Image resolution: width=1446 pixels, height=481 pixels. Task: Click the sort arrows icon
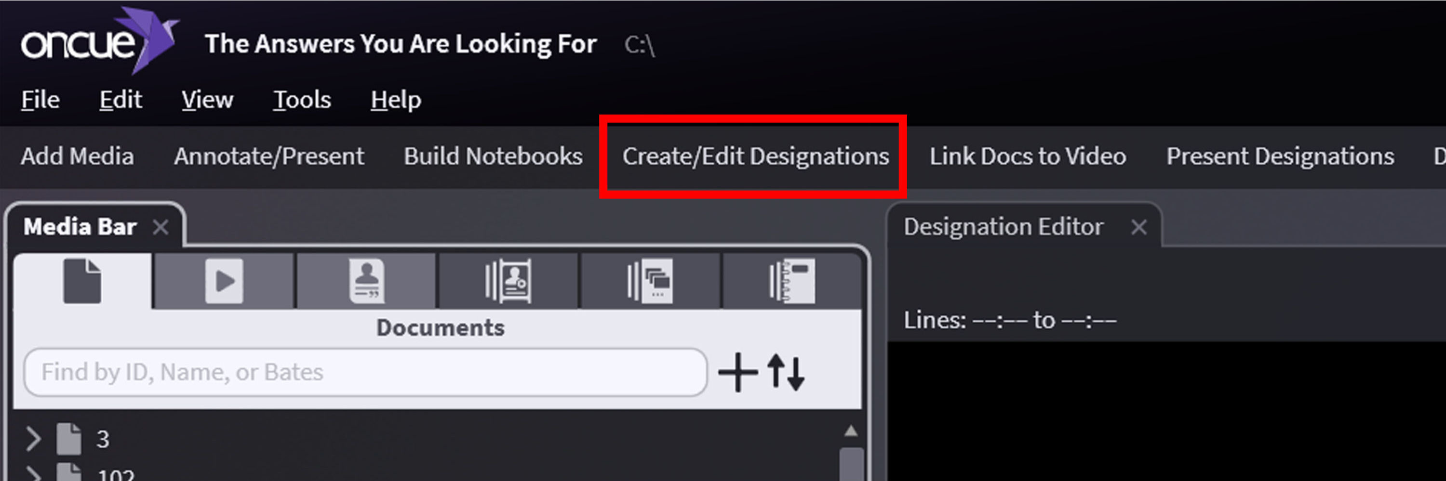(786, 372)
